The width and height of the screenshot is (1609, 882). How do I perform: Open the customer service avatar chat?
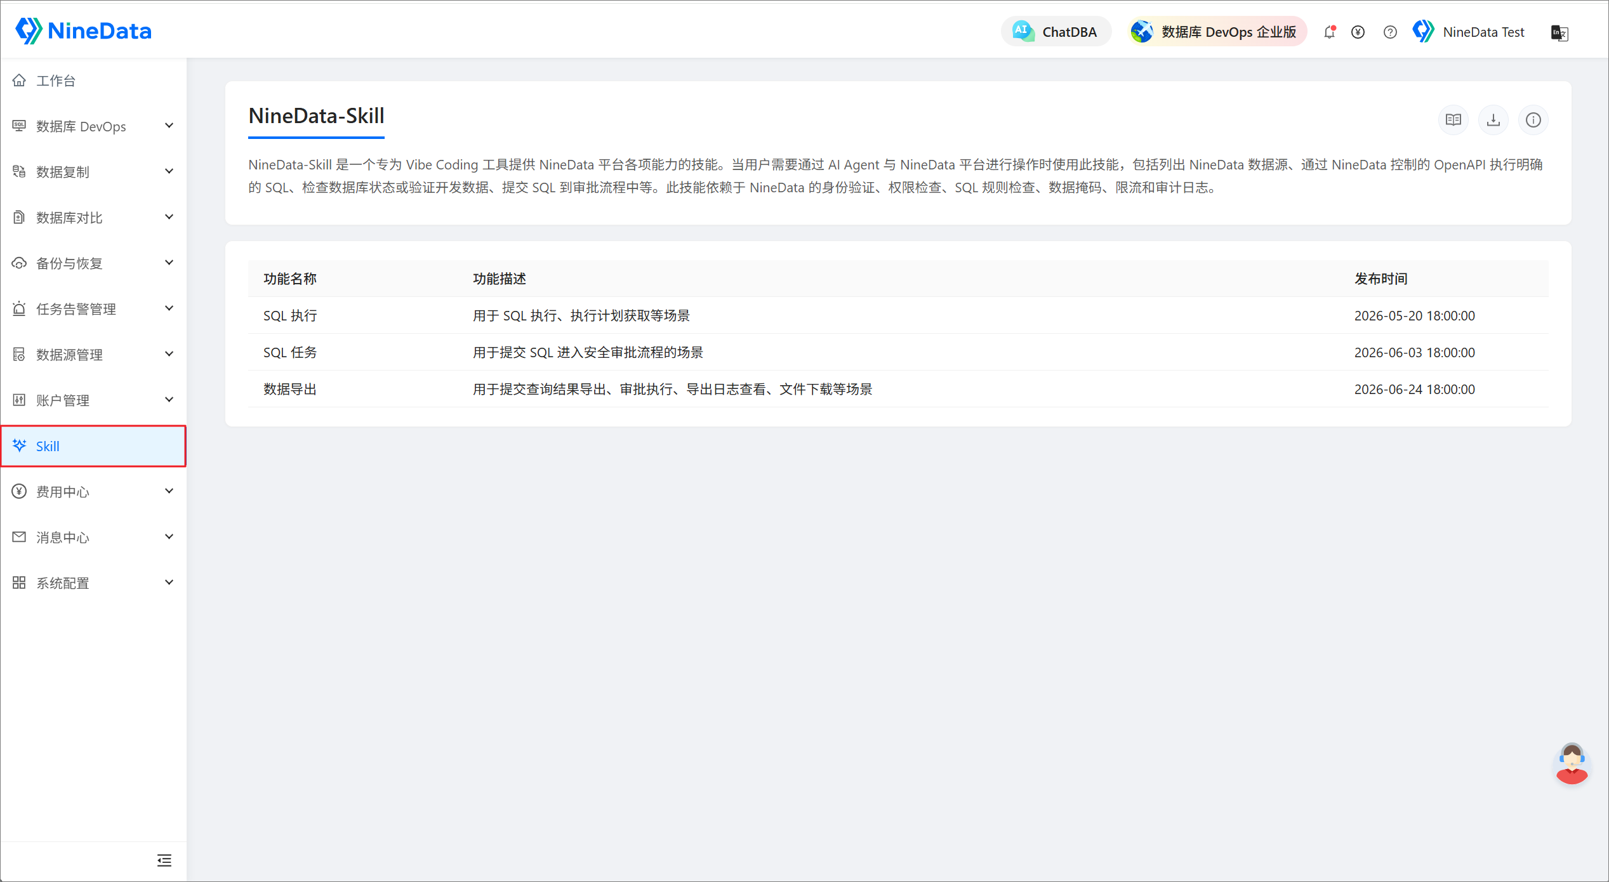1572,763
